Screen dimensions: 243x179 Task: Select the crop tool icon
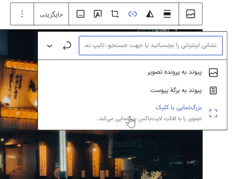pos(115,14)
